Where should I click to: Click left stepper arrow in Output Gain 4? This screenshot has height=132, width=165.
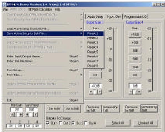131,92
